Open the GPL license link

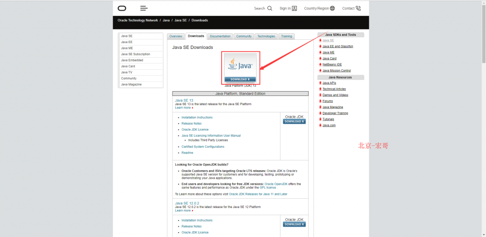pos(268,188)
